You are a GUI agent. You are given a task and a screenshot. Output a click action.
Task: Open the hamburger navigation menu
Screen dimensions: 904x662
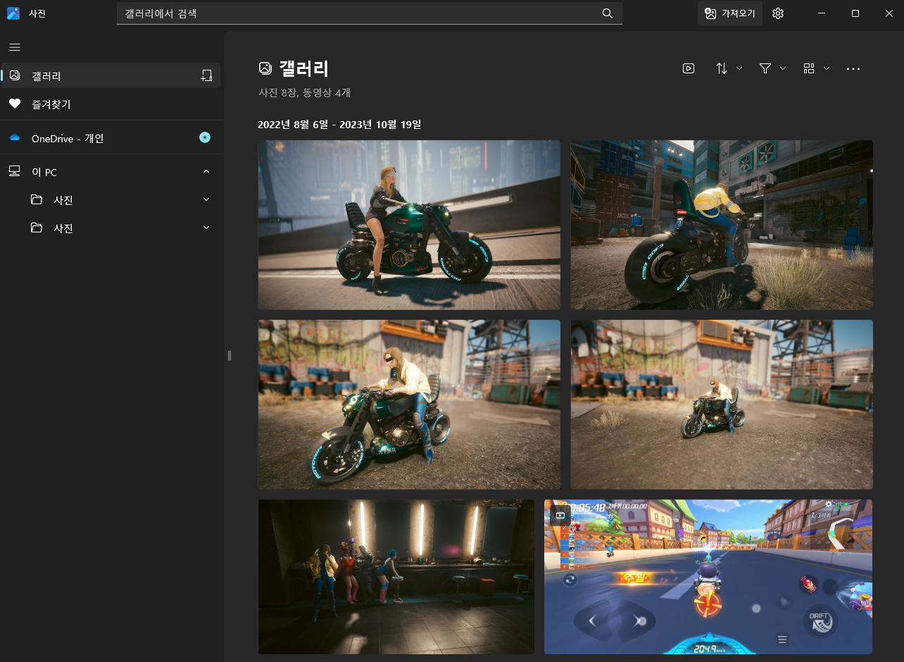coord(15,47)
